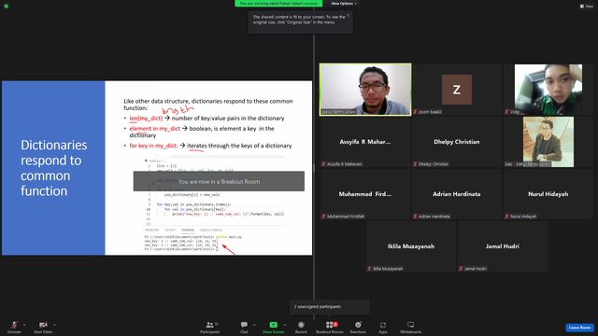Viewport: 598px width, 336px height.
Task: Click the muted mic icon beside Vicky's name
Action: pyautogui.click(x=506, y=112)
